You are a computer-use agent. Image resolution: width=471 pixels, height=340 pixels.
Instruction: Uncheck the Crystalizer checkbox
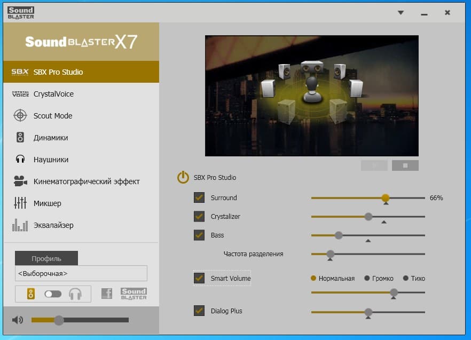pyautogui.click(x=199, y=216)
